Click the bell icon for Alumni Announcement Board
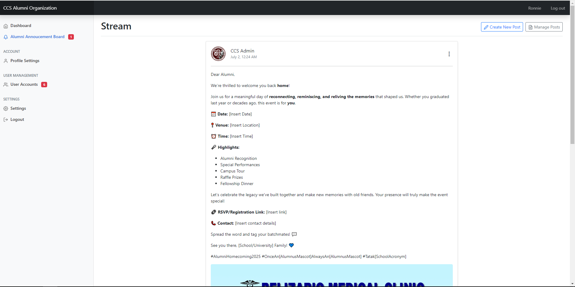The image size is (575, 287). [x=6, y=37]
